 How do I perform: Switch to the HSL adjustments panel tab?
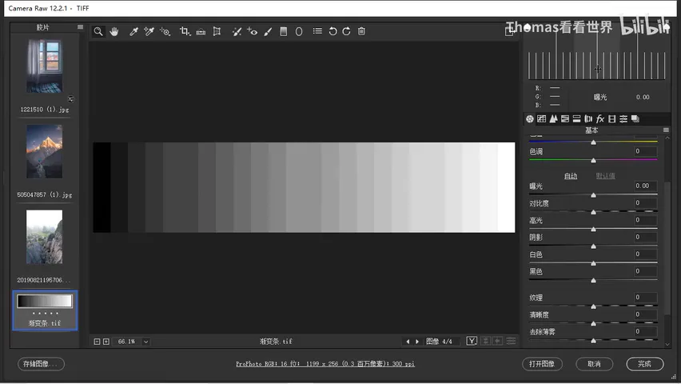click(x=565, y=118)
